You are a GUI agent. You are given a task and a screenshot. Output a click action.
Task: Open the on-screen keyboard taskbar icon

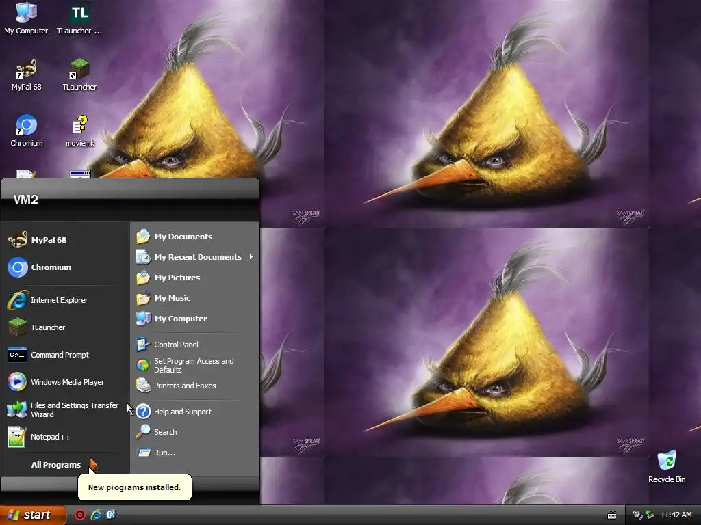click(612, 515)
